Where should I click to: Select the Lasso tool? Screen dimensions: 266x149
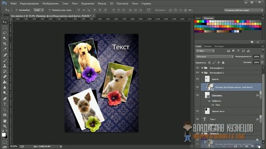5,33
